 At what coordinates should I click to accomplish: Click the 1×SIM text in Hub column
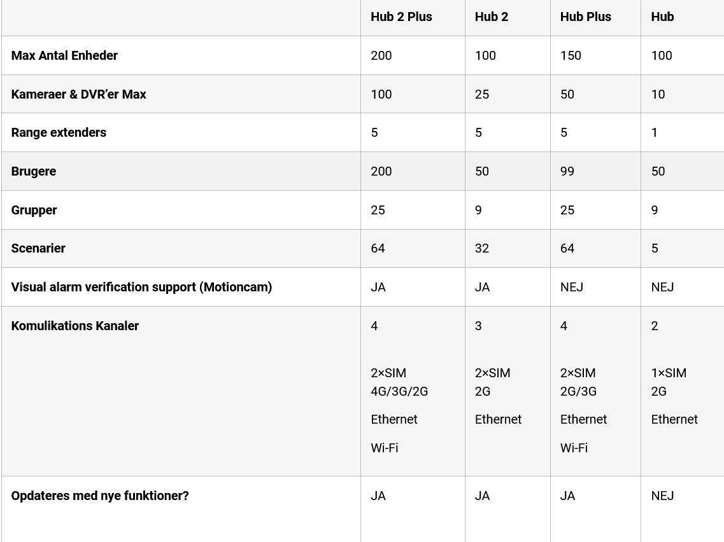tap(669, 373)
